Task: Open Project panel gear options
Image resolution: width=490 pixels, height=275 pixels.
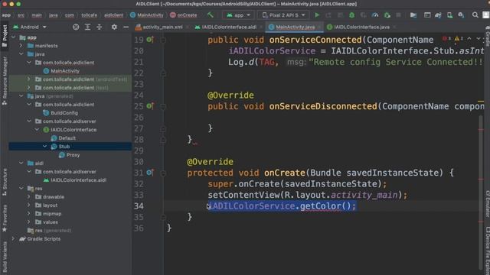Action: [114, 27]
